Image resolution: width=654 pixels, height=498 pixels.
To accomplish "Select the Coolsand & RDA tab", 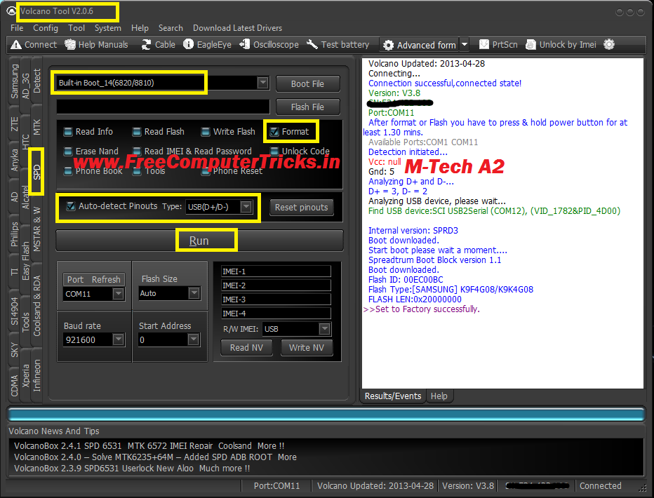I will (x=36, y=306).
